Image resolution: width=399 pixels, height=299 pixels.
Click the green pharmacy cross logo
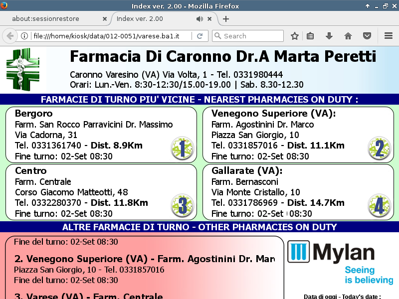point(22,69)
